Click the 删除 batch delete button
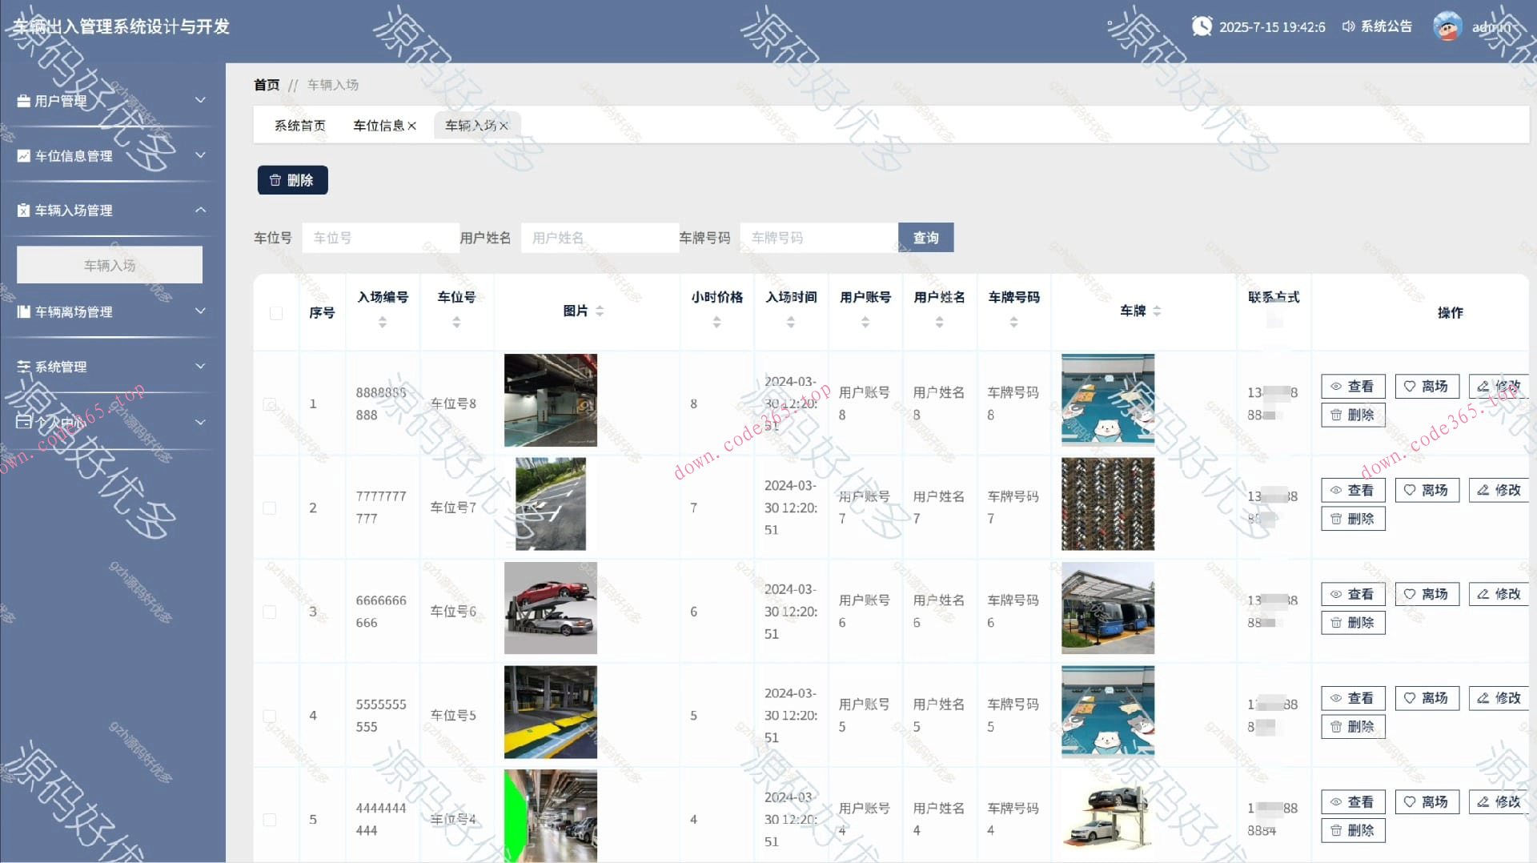1537x863 pixels. [292, 179]
